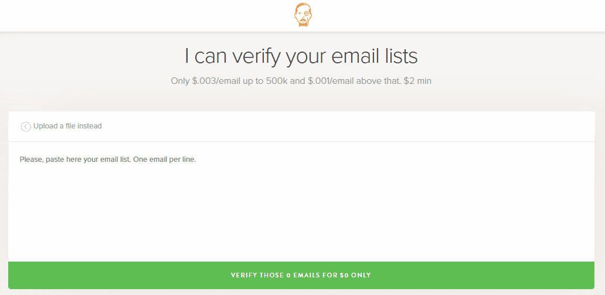Viewport: 605px width, 295px height.
Task: Open the 'Upload a file instead' link
Action: point(67,126)
